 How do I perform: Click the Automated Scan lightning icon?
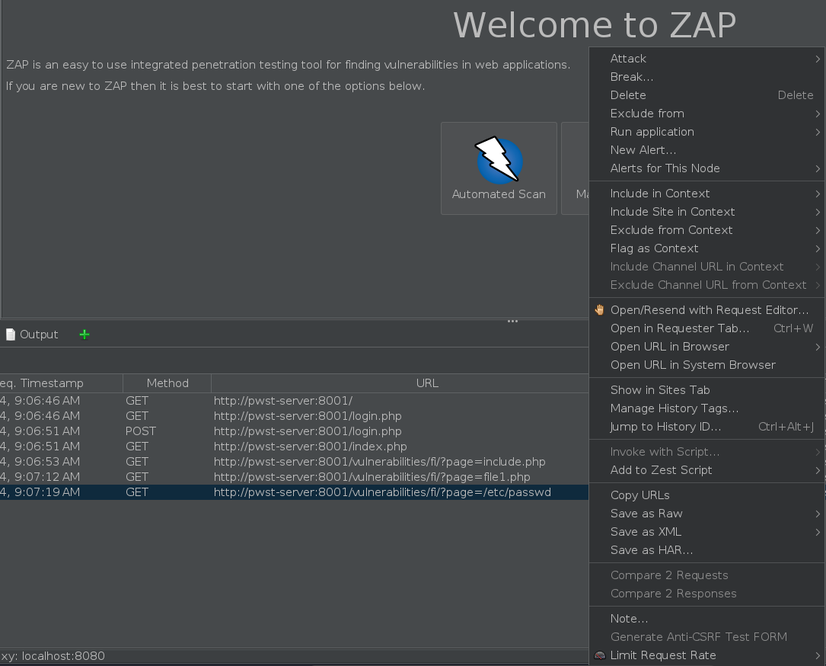click(499, 160)
